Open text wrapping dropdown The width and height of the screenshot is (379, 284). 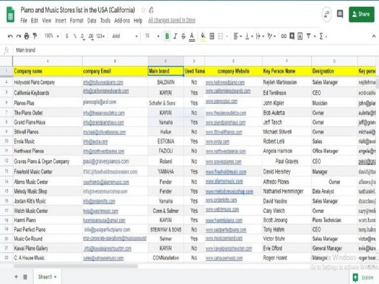click(x=260, y=36)
